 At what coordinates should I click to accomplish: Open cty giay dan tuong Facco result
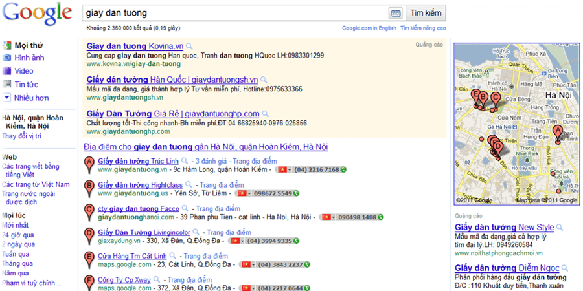point(139,209)
